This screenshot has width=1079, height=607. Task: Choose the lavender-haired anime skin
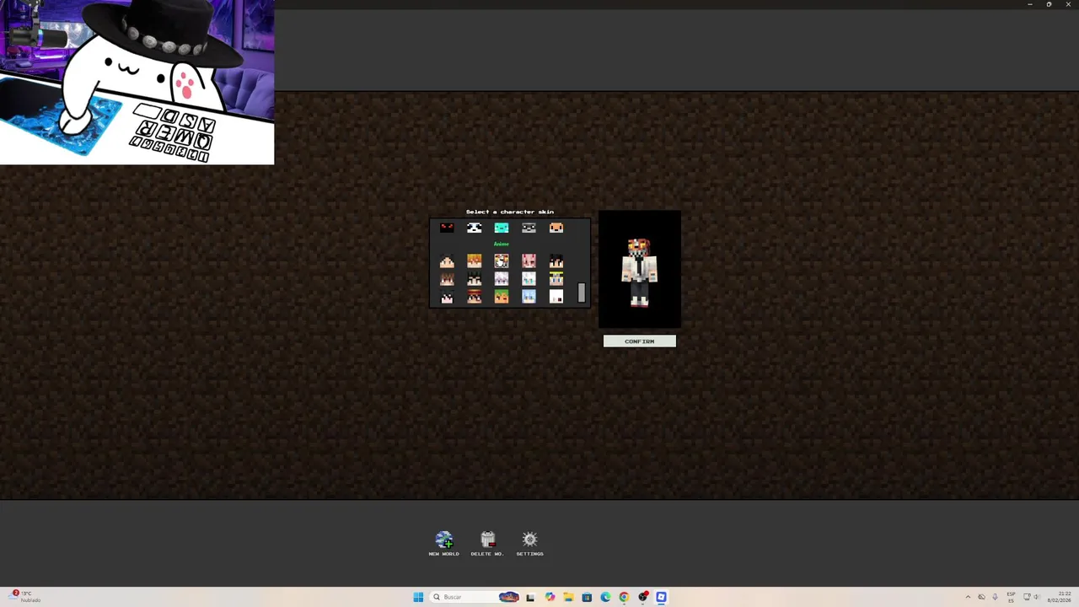pos(502,279)
